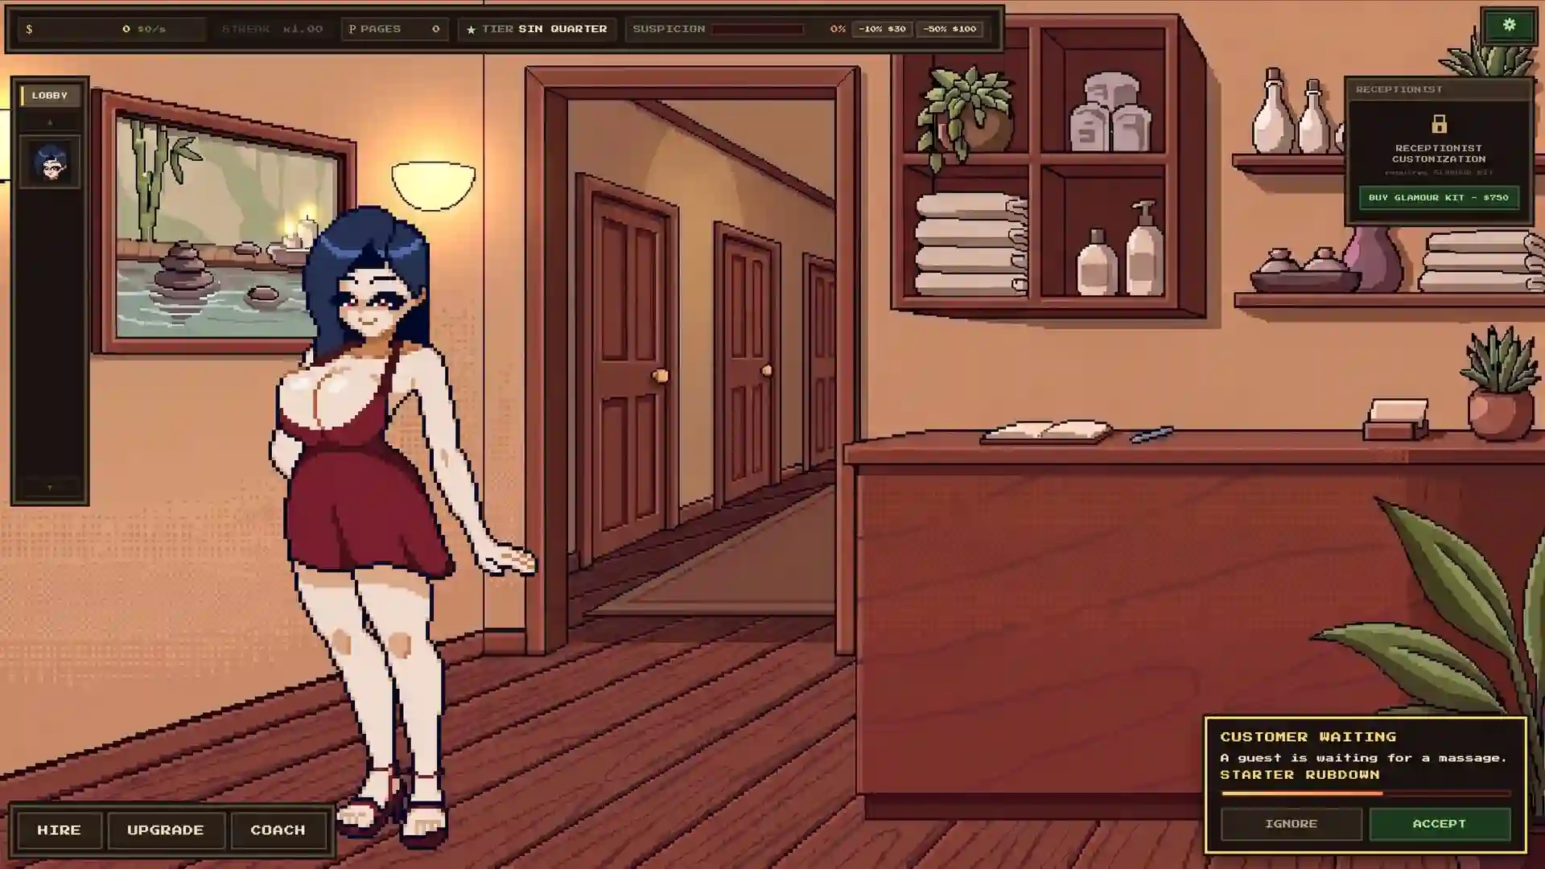The image size is (1545, 869).
Task: Click the star Tier icon
Action: pyautogui.click(x=471, y=29)
